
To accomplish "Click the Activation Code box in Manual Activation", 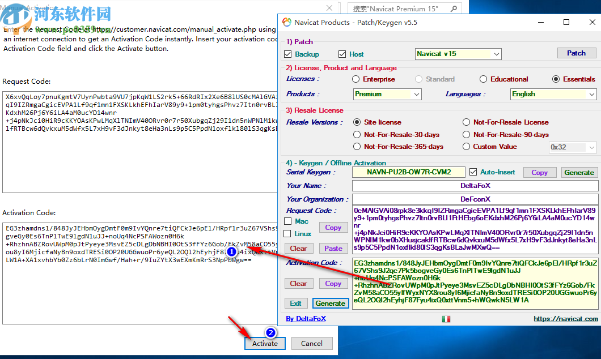I will click(x=140, y=273).
